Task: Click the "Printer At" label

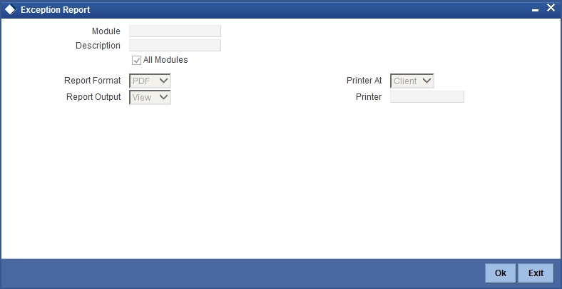Action: pos(364,81)
